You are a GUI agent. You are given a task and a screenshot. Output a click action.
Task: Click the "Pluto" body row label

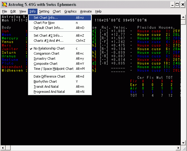[8, 63]
